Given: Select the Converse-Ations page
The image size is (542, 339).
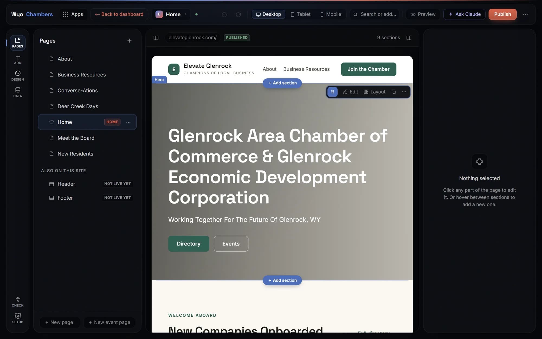Looking at the screenshot, I should point(87,91).
